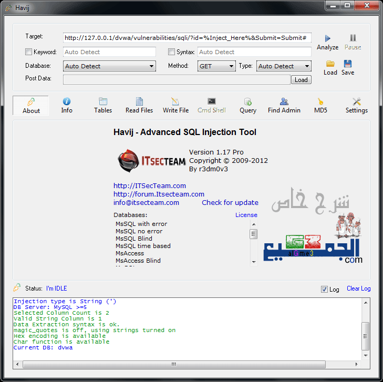Open the http://ITSecTeam.com link
383x382 pixels.
(x=150, y=186)
